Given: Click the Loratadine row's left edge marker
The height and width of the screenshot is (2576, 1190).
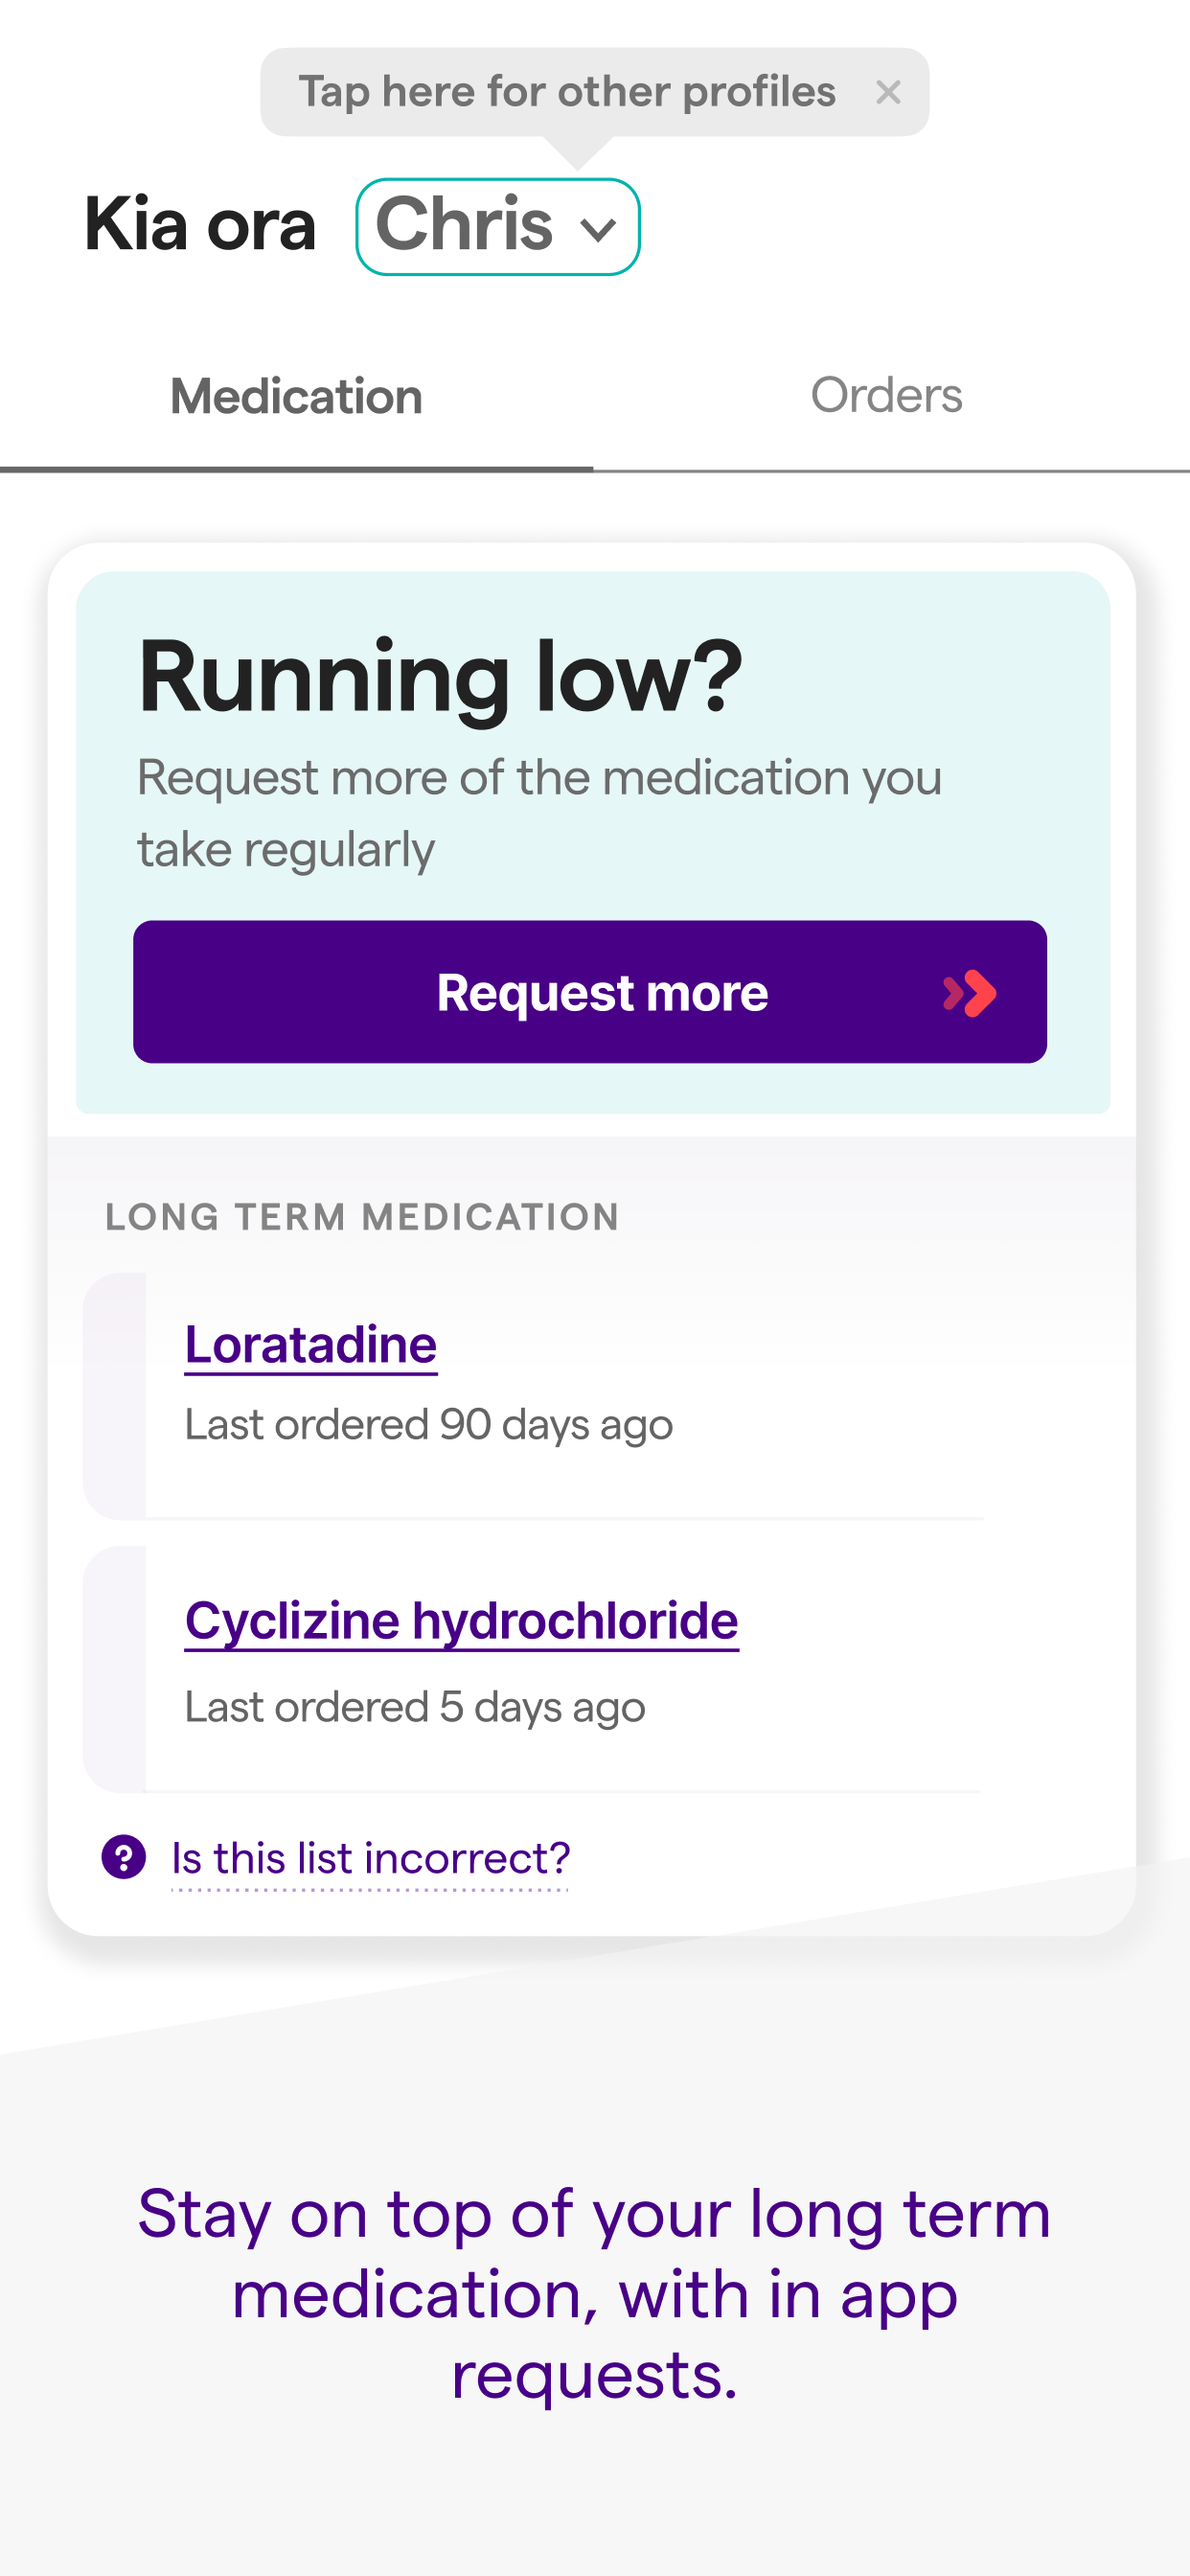Looking at the screenshot, I should tap(115, 1396).
